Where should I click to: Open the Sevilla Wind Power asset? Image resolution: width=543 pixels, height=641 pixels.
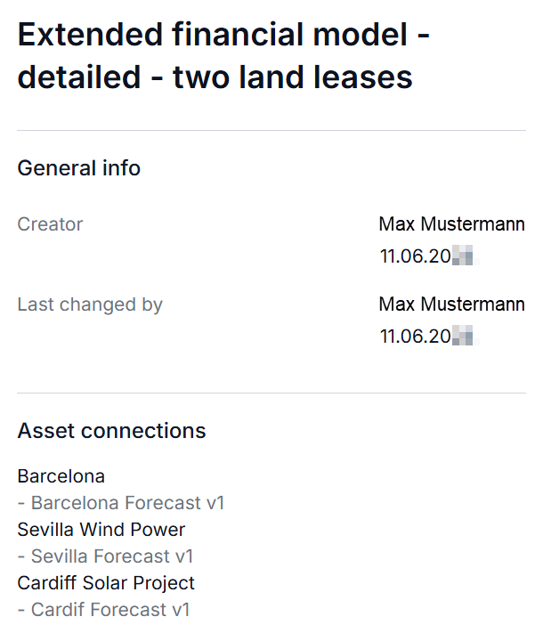(x=101, y=530)
